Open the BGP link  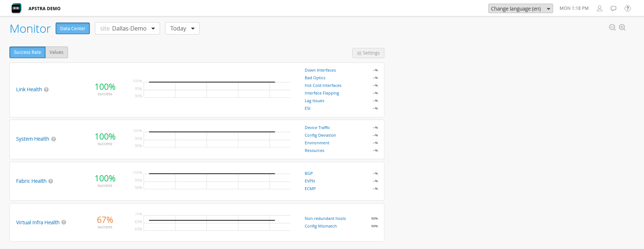click(x=309, y=173)
